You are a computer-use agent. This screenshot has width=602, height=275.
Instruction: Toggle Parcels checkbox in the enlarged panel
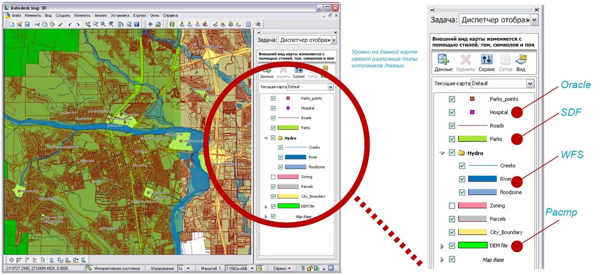(x=452, y=219)
